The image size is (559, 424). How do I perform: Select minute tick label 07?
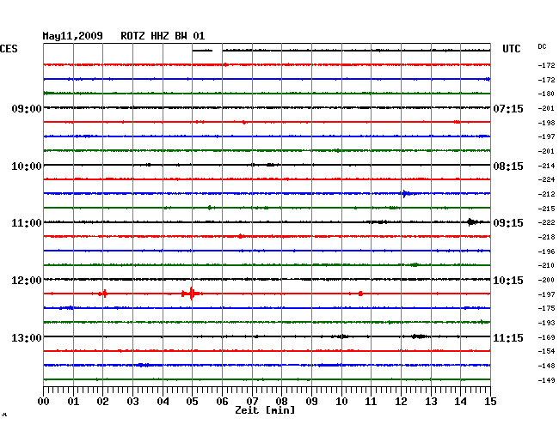(x=252, y=402)
